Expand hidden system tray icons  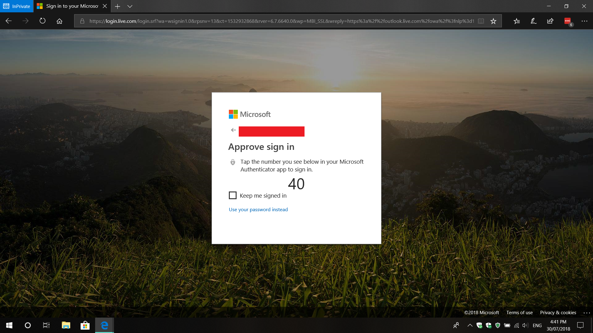[x=470, y=325]
